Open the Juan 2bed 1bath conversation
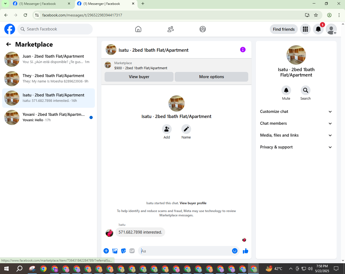 tap(49, 59)
